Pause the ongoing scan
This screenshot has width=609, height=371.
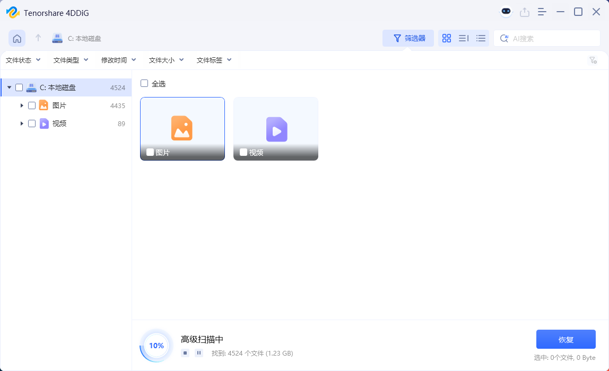(198, 352)
